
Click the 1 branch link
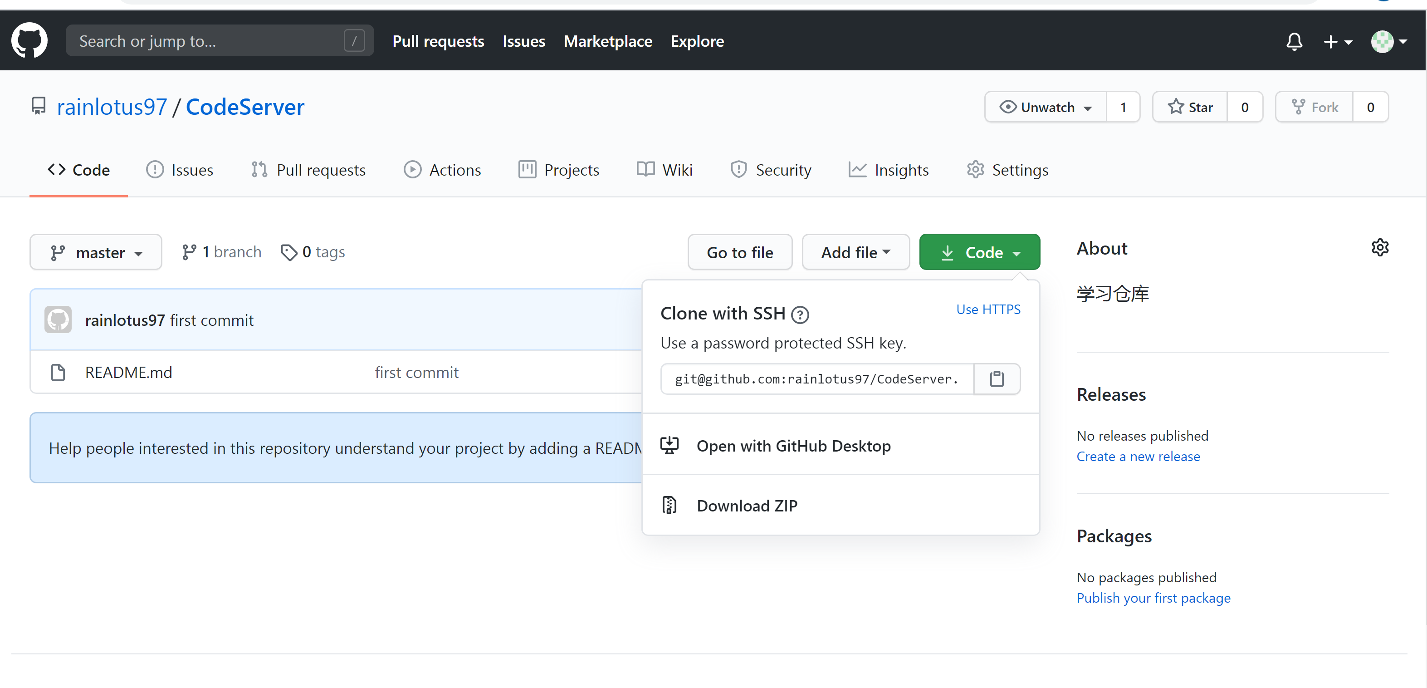pos(222,252)
